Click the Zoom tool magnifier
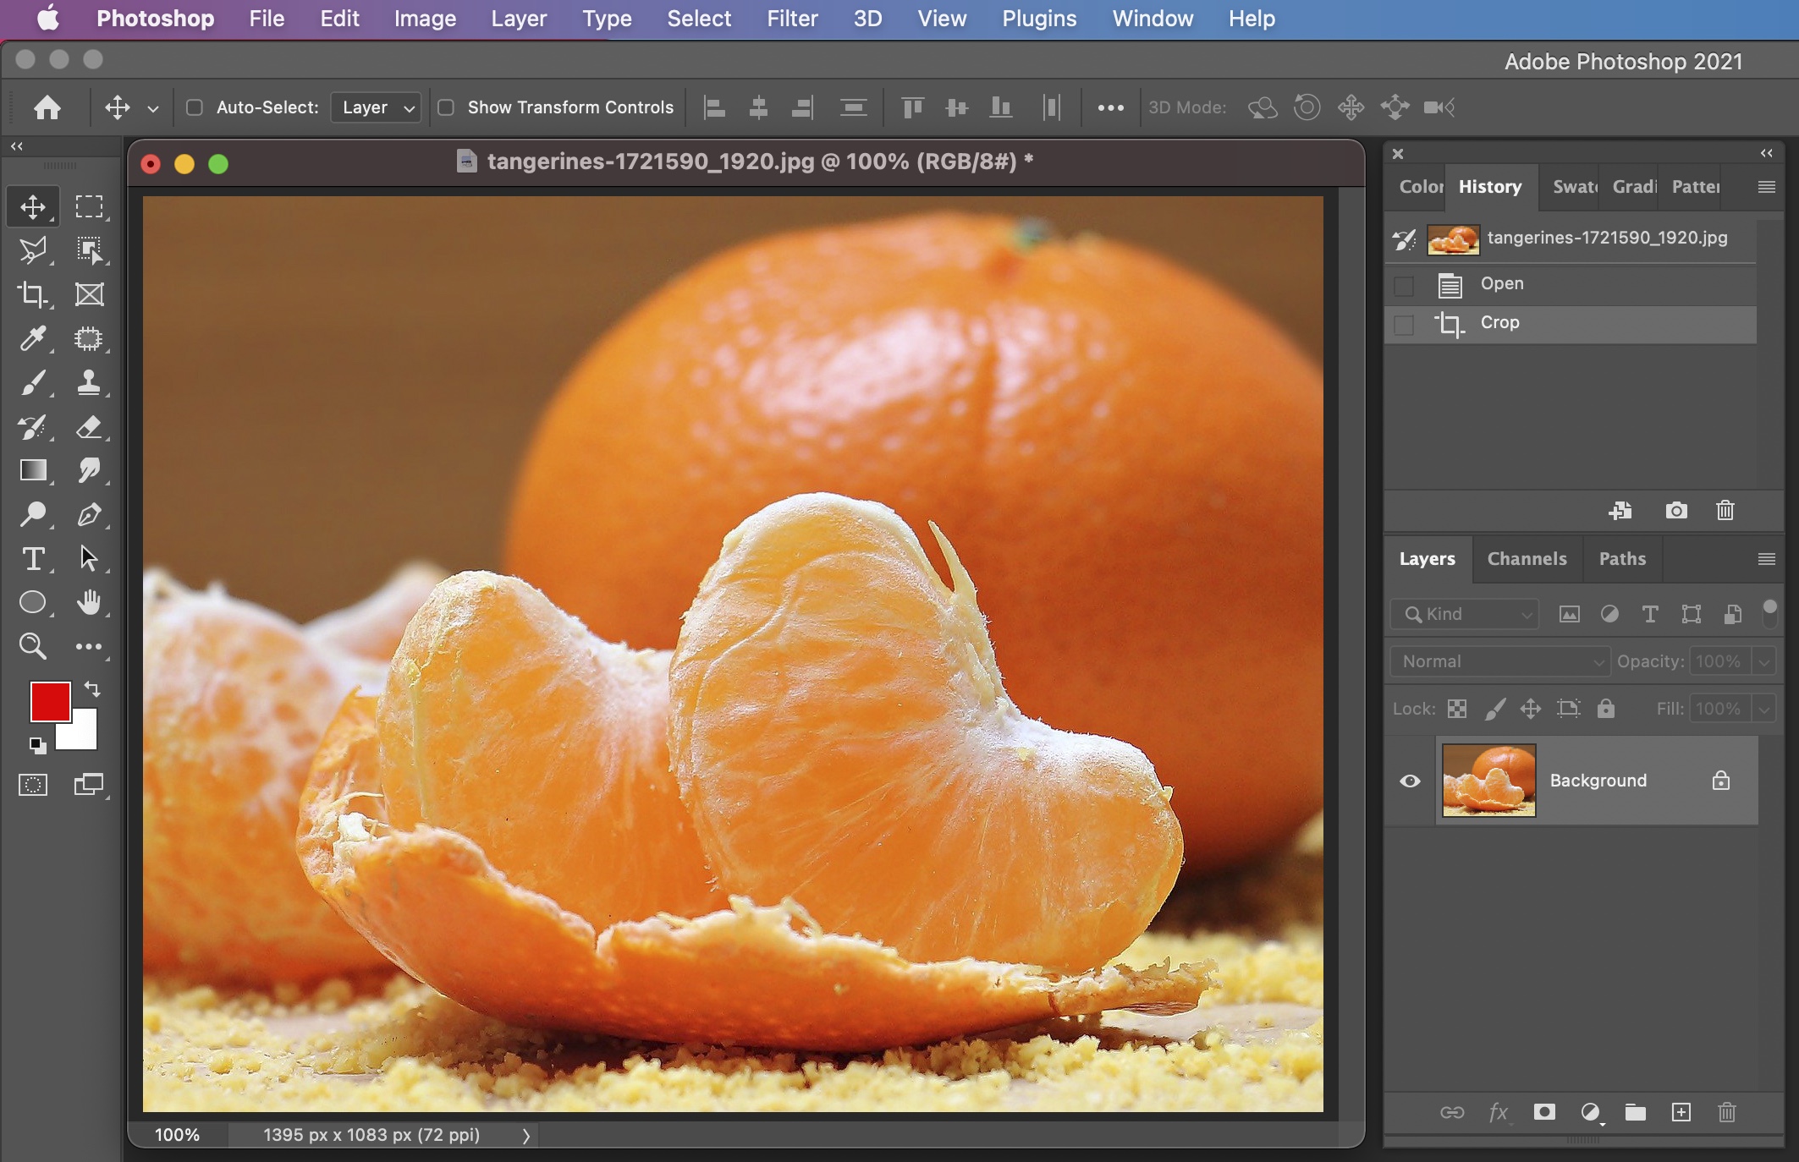Viewport: 1799px width, 1162px height. 33,646
